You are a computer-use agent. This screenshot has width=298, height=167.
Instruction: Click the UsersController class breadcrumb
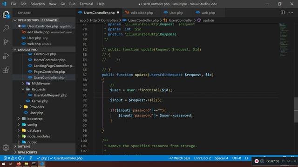(x=178, y=20)
